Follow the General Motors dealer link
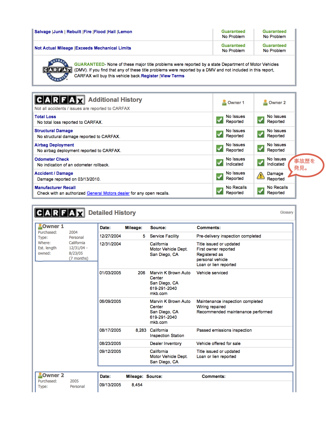This screenshot has height=421, width=326. tap(108, 193)
